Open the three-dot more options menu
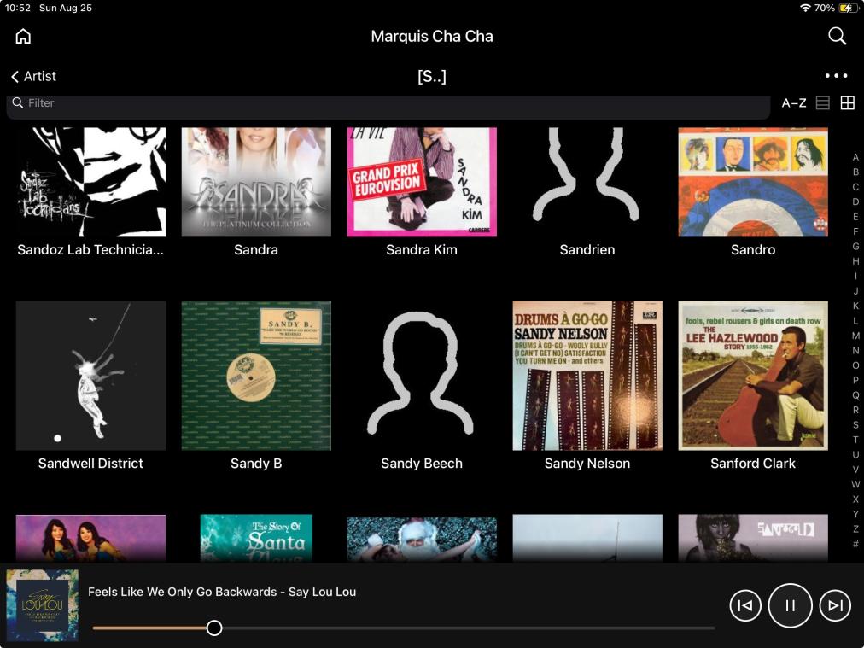The width and height of the screenshot is (864, 648). pyautogui.click(x=836, y=76)
